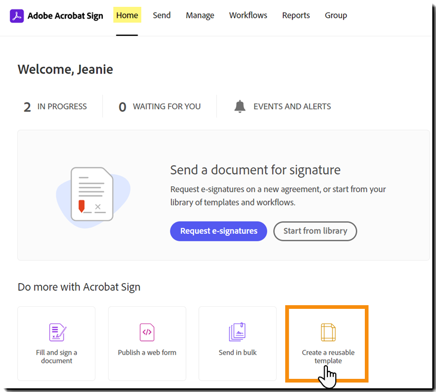This screenshot has width=436, height=392.
Task: Open the Events and Alerts link text
Action: pos(292,106)
